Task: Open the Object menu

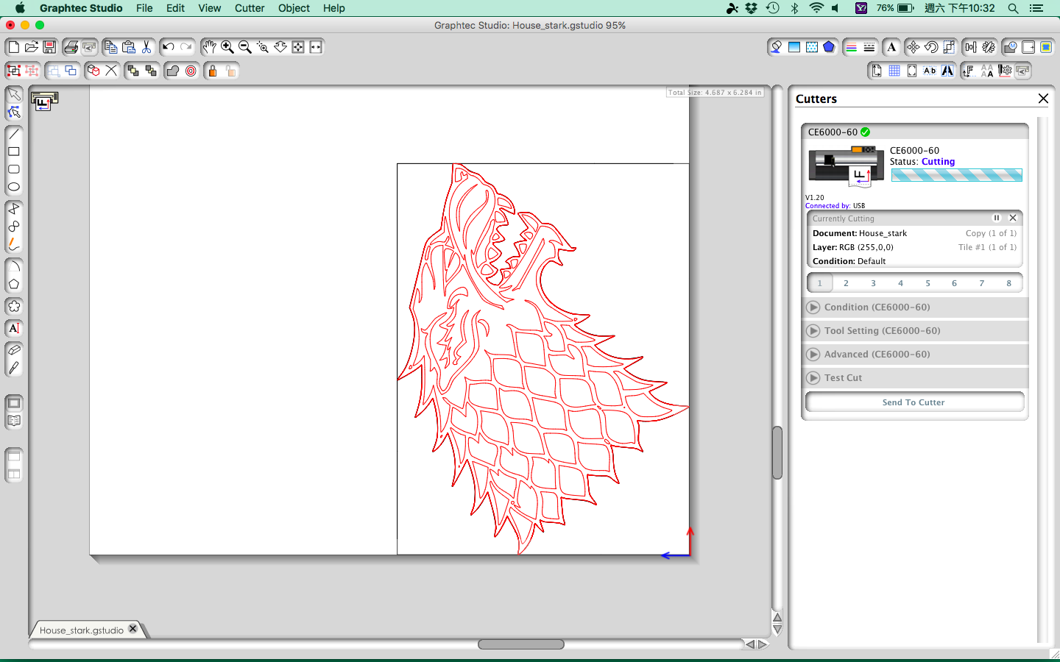Action: pyautogui.click(x=294, y=8)
